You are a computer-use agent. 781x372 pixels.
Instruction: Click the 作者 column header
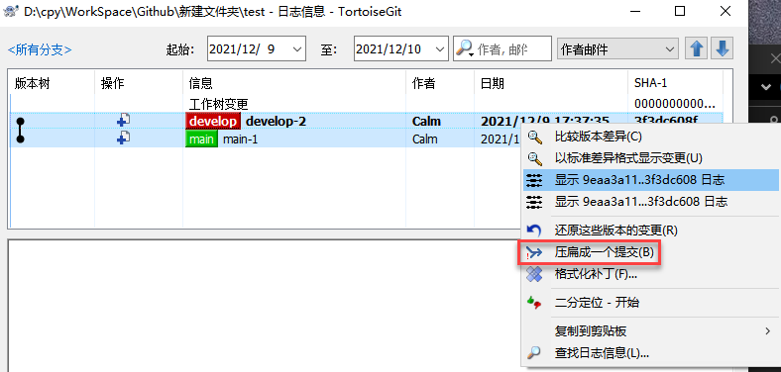click(x=440, y=83)
